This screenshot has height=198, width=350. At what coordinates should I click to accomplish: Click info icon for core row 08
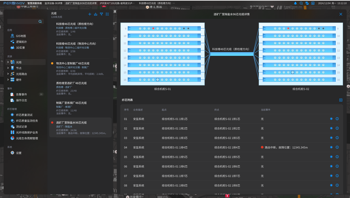coord(337,185)
